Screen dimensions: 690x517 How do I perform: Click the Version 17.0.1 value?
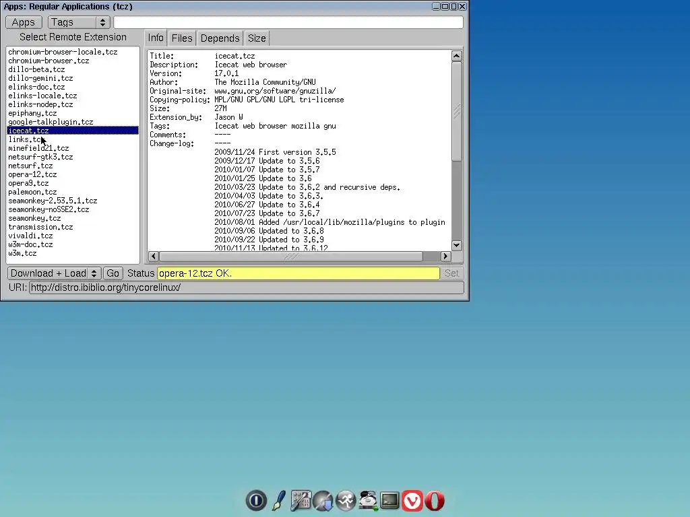click(x=226, y=73)
